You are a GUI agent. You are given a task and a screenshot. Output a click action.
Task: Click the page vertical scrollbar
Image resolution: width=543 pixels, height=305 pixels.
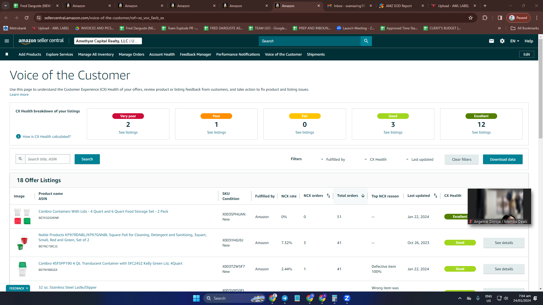540,89
